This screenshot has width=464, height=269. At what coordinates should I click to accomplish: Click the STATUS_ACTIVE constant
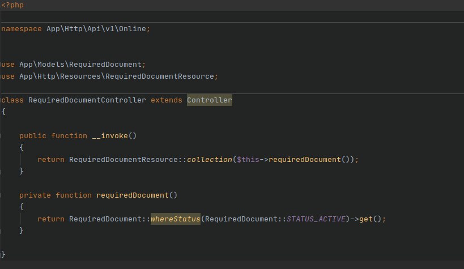(316, 219)
